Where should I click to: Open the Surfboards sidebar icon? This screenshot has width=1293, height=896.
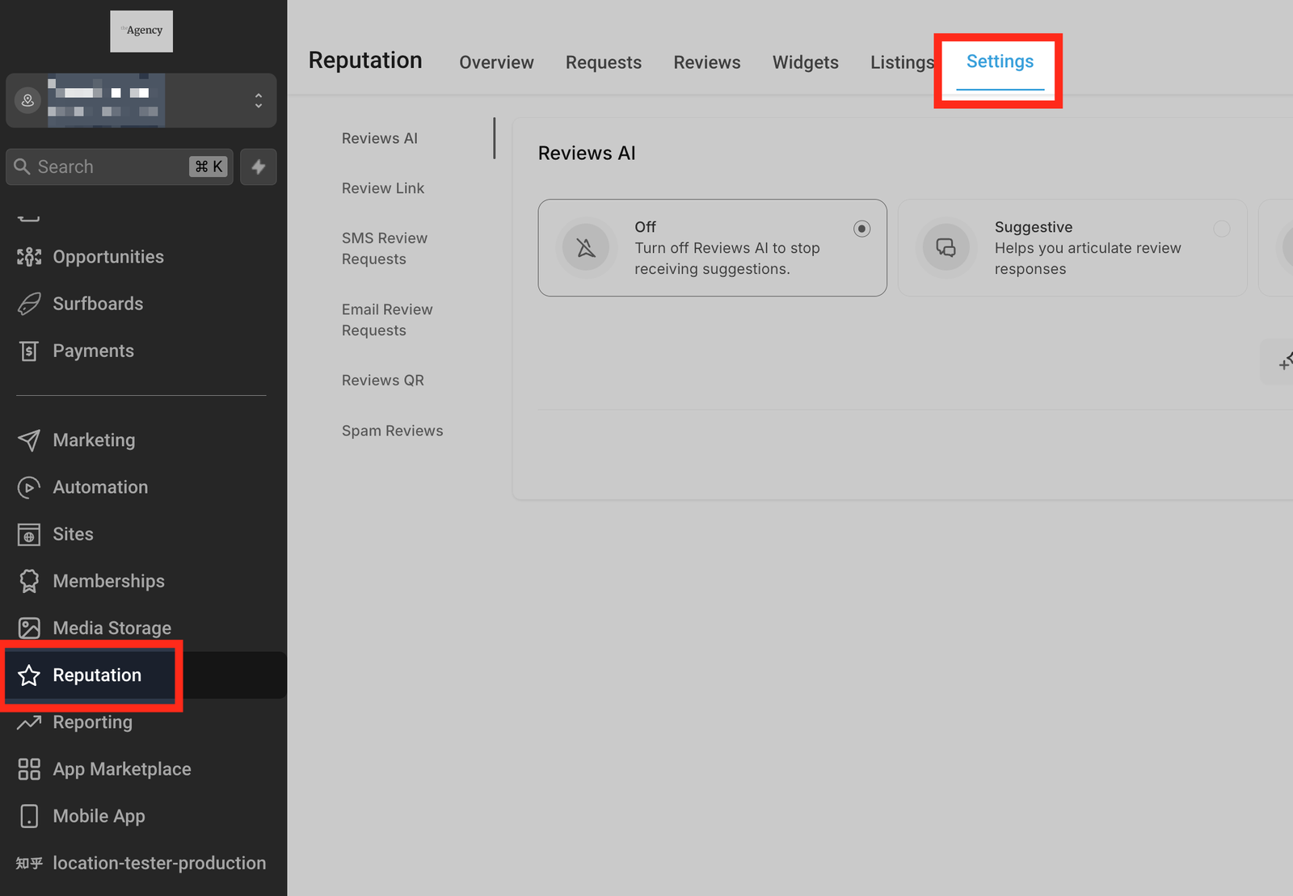pos(29,304)
